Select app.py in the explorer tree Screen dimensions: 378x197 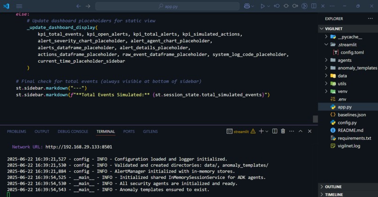(348, 107)
